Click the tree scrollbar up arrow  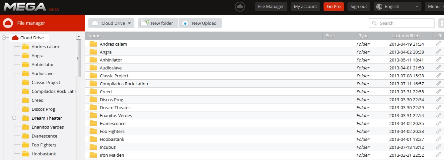coord(79,36)
